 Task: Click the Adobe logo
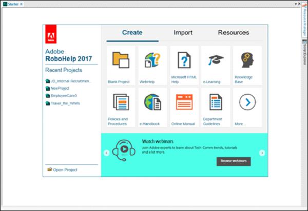click(51, 34)
